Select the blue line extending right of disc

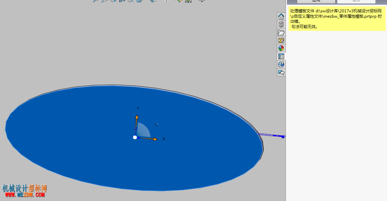pyautogui.click(x=273, y=135)
